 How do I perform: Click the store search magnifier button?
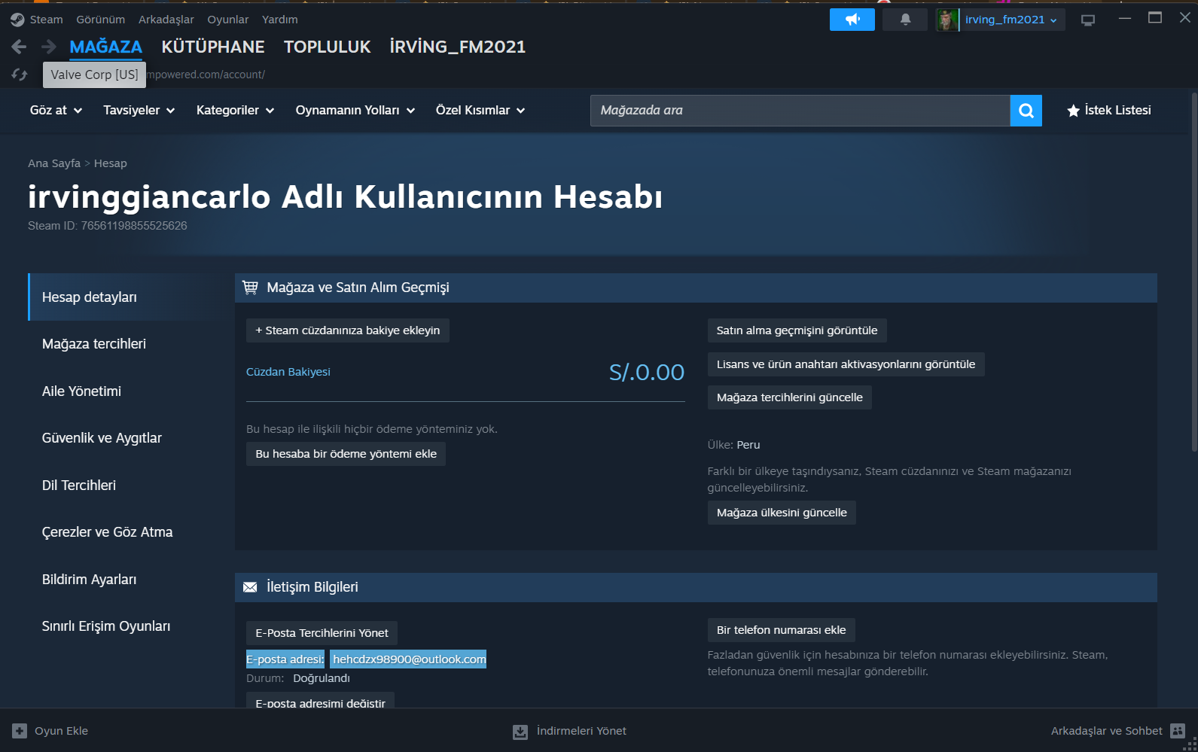(1026, 111)
